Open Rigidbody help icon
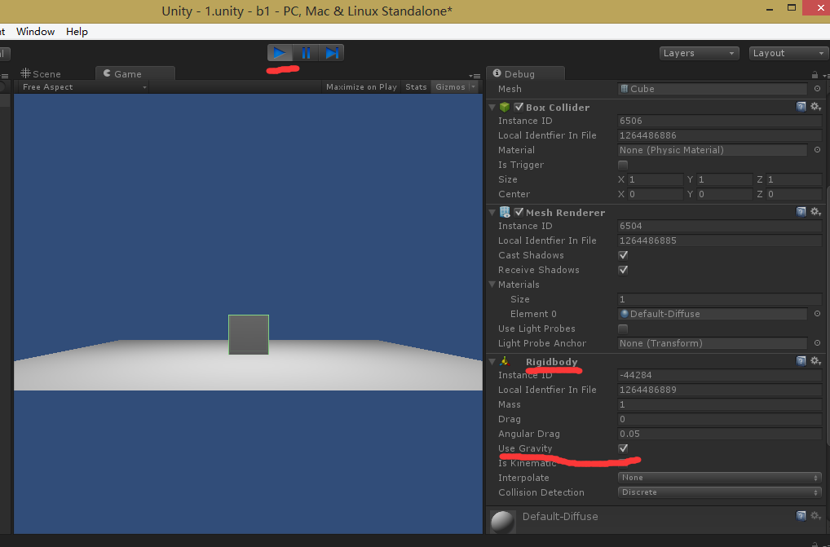 (x=801, y=361)
